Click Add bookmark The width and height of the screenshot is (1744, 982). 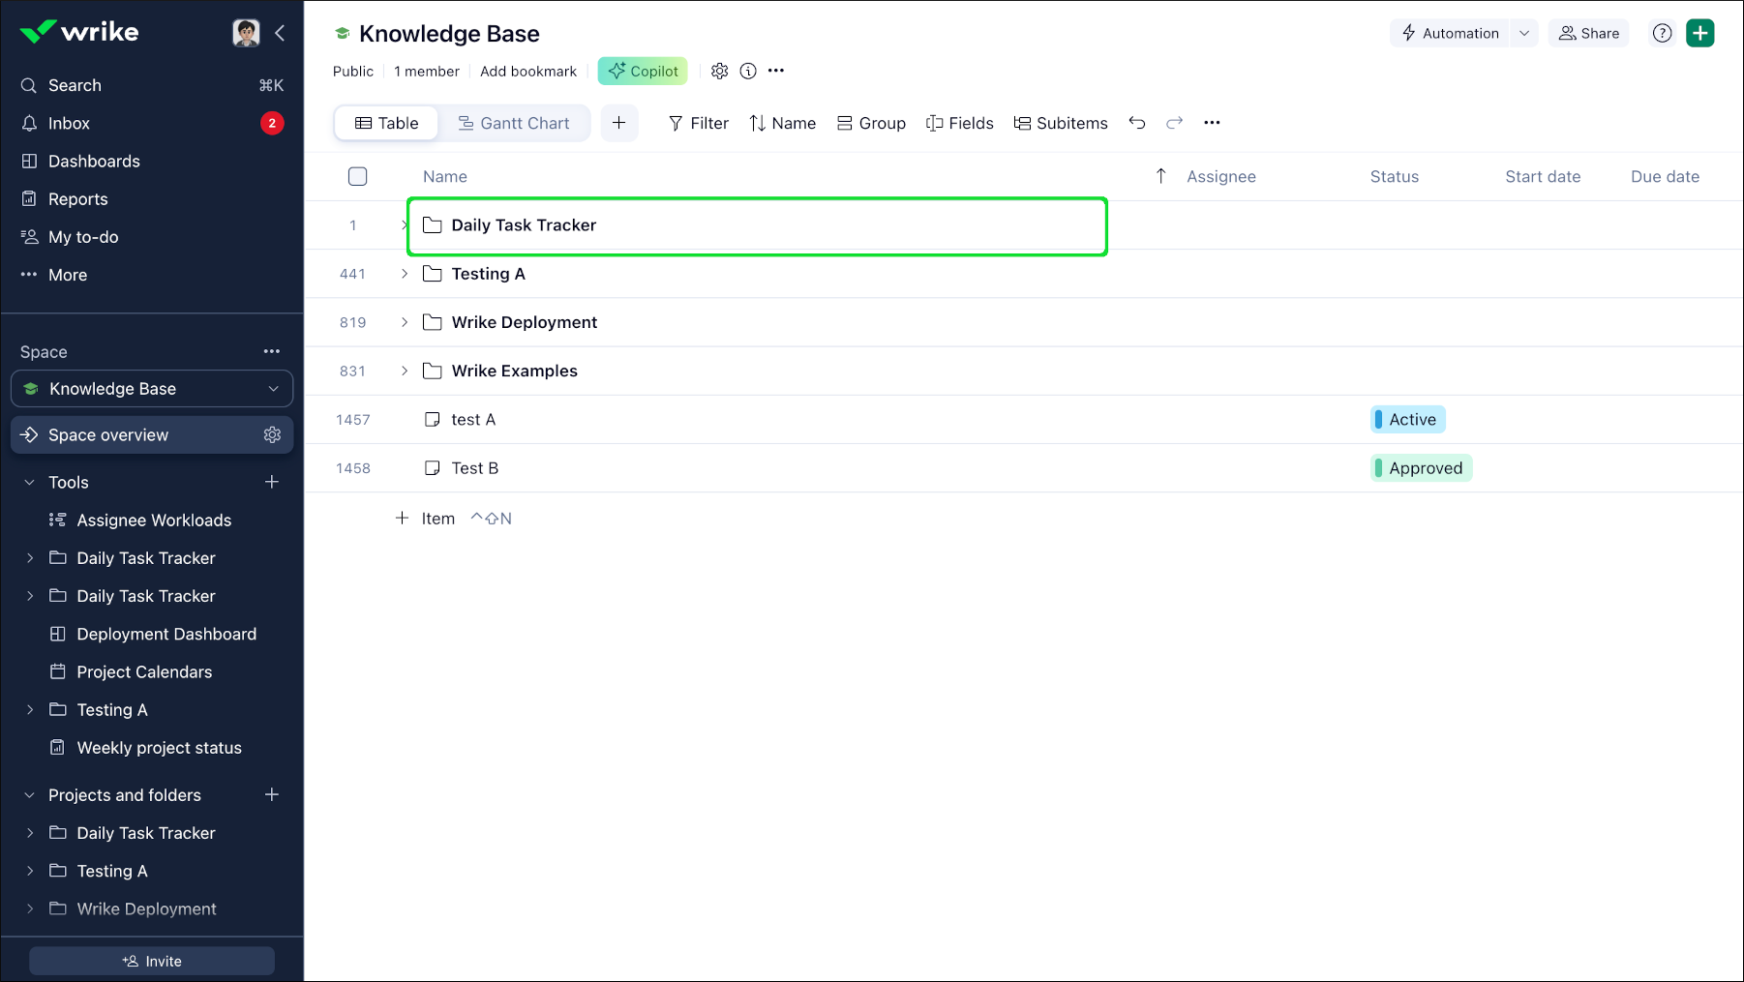(x=528, y=71)
